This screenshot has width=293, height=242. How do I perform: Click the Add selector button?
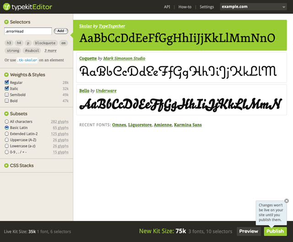61,31
